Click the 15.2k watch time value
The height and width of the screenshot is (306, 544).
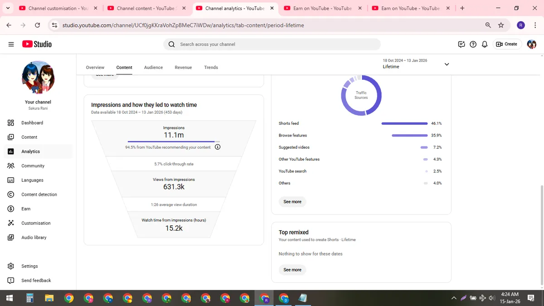point(174,228)
